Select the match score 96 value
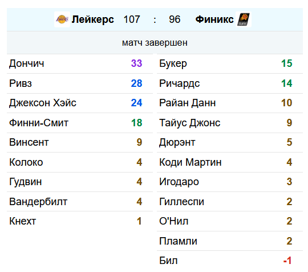 175,19
